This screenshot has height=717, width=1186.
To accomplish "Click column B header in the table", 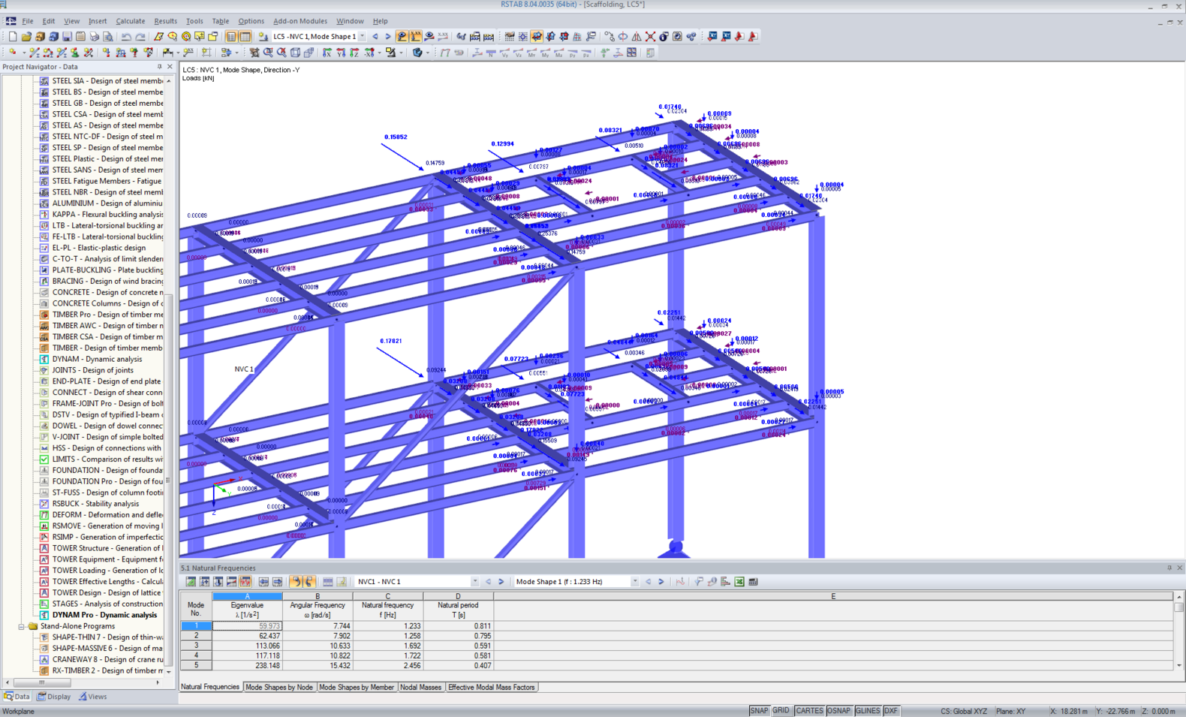I will (x=318, y=596).
